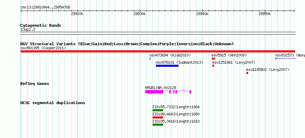The width and height of the screenshot is (305, 138).
Task: Click the red bar under %ID:99.4643
Action: (x=158, y=117)
